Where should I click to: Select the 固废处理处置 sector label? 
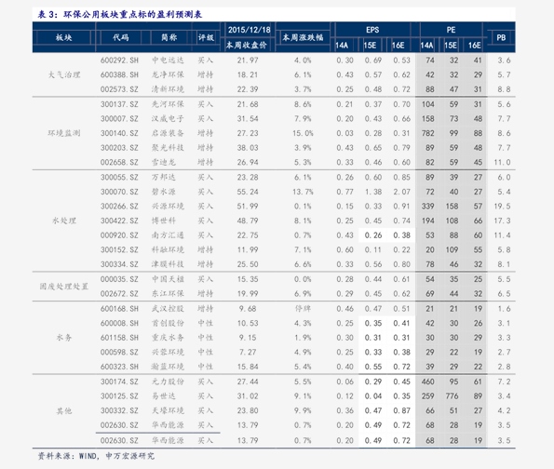[x=64, y=287]
